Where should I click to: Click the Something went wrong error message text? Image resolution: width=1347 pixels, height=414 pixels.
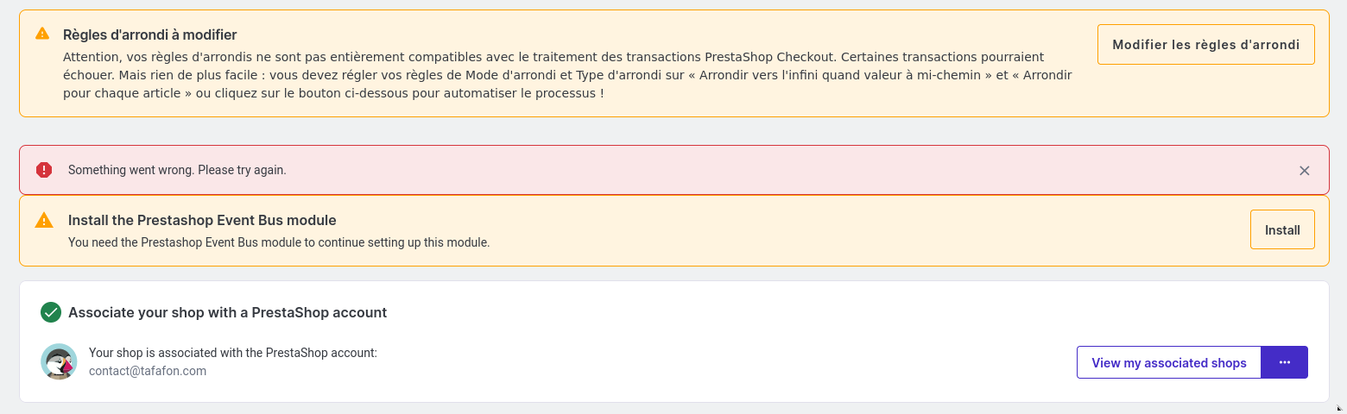(177, 170)
